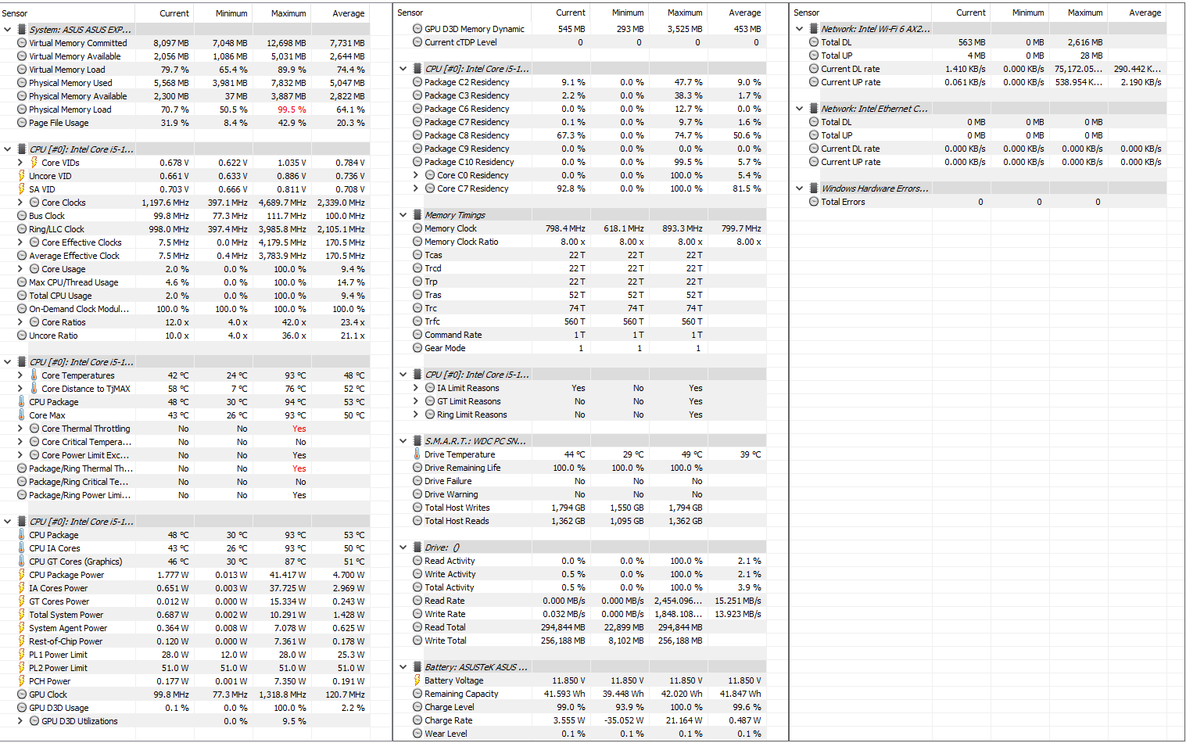Screen dimensions: 1186x743
Task: Click the lightning icon beside Core VIDs
Action: pyautogui.click(x=34, y=163)
